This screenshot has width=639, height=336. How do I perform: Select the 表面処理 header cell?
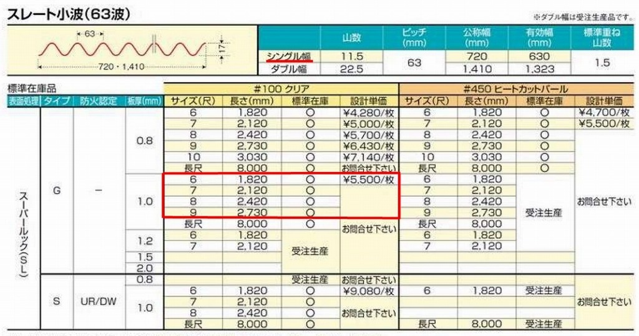coord(23,101)
